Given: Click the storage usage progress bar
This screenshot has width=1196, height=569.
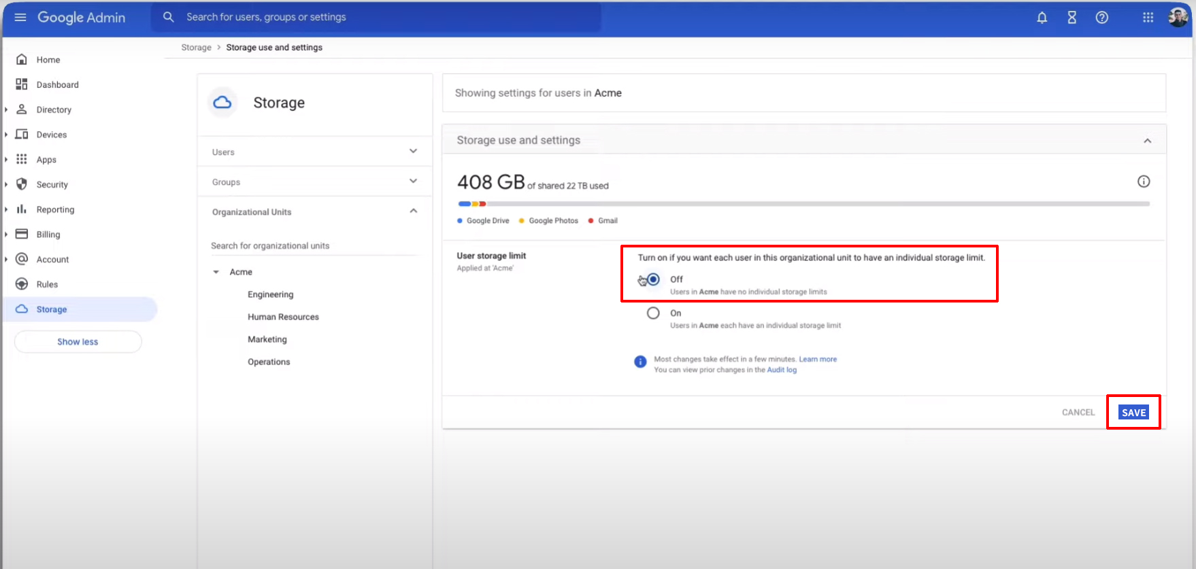Looking at the screenshot, I should (x=803, y=204).
